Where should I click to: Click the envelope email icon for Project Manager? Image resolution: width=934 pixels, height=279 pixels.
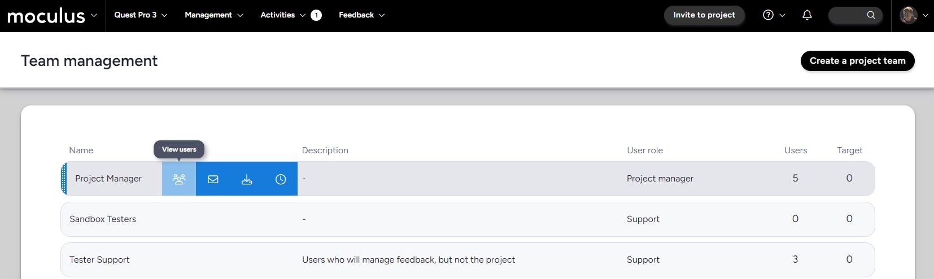(213, 179)
